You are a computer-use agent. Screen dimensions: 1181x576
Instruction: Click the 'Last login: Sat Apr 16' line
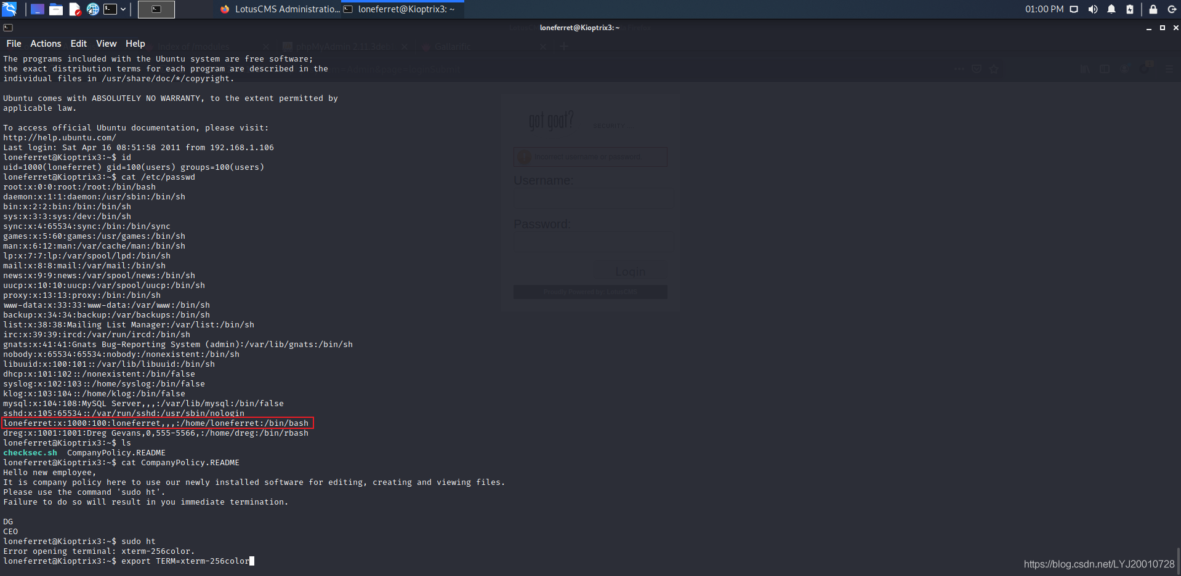point(139,148)
